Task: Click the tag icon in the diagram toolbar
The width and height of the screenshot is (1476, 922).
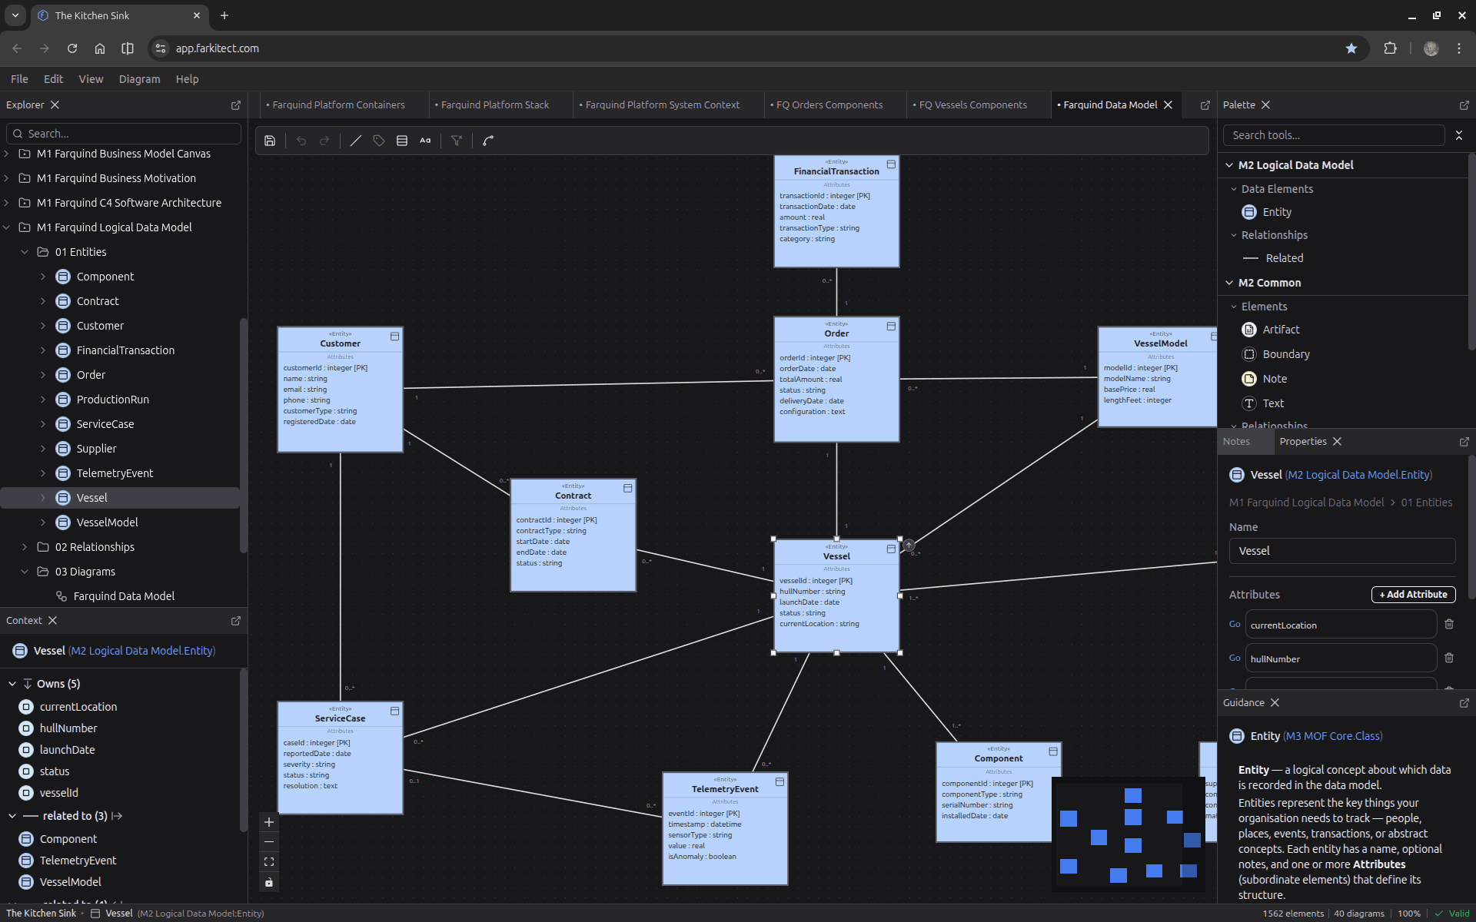Action: pos(379,141)
